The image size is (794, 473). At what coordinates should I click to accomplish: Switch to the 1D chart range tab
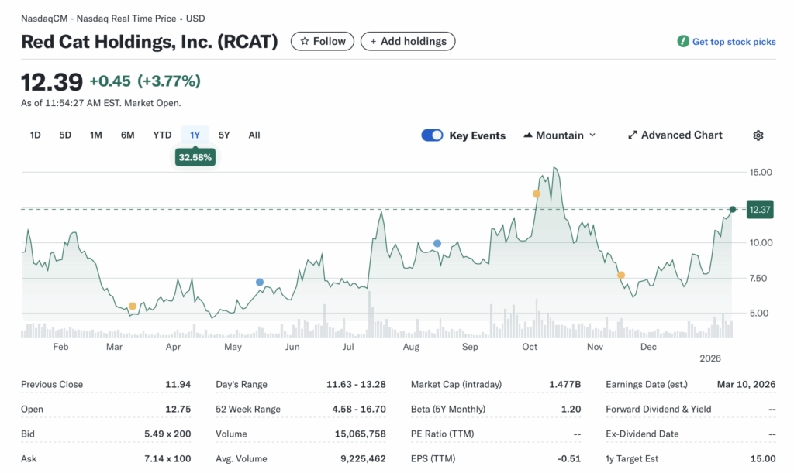click(34, 135)
